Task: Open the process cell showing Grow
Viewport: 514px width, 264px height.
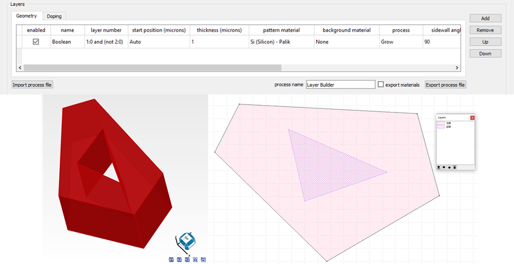Action: 399,42
